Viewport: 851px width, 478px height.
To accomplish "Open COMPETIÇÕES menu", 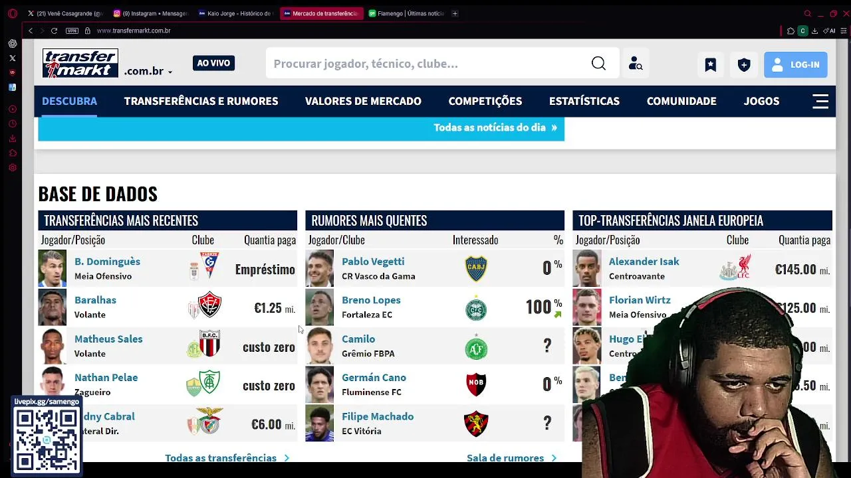I will pyautogui.click(x=485, y=101).
